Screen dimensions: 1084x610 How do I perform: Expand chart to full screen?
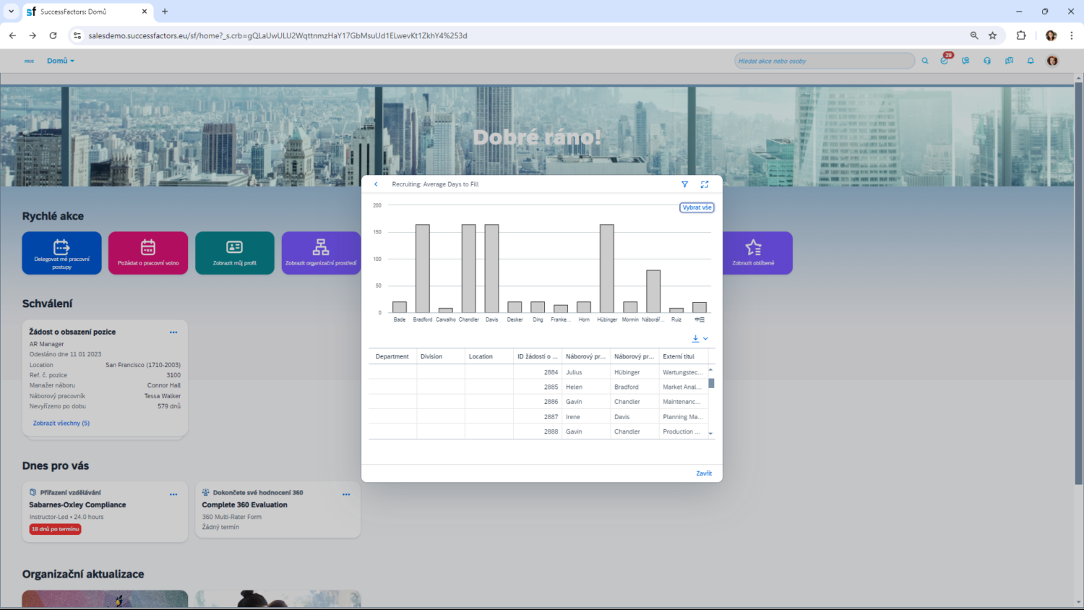pos(705,184)
